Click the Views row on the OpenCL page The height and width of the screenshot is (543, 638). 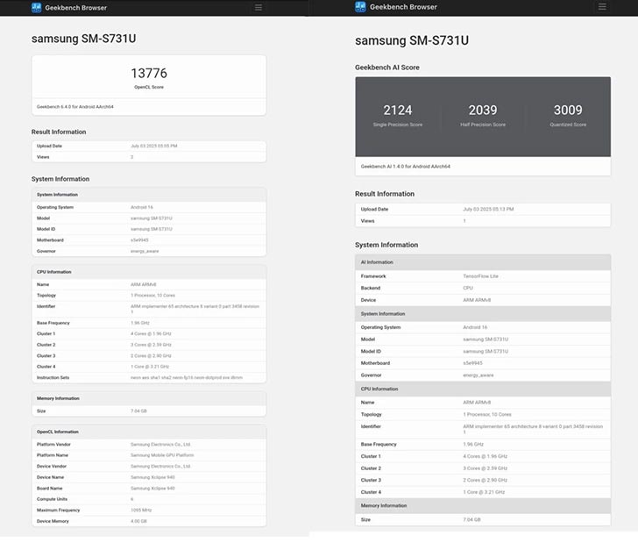click(149, 157)
